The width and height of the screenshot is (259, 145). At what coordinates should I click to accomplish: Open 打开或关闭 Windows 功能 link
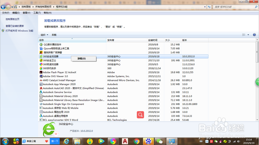19,31
